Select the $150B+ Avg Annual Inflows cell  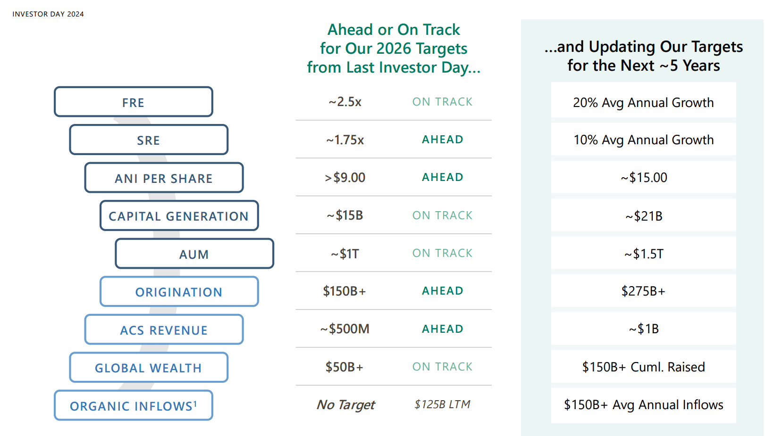click(x=643, y=405)
